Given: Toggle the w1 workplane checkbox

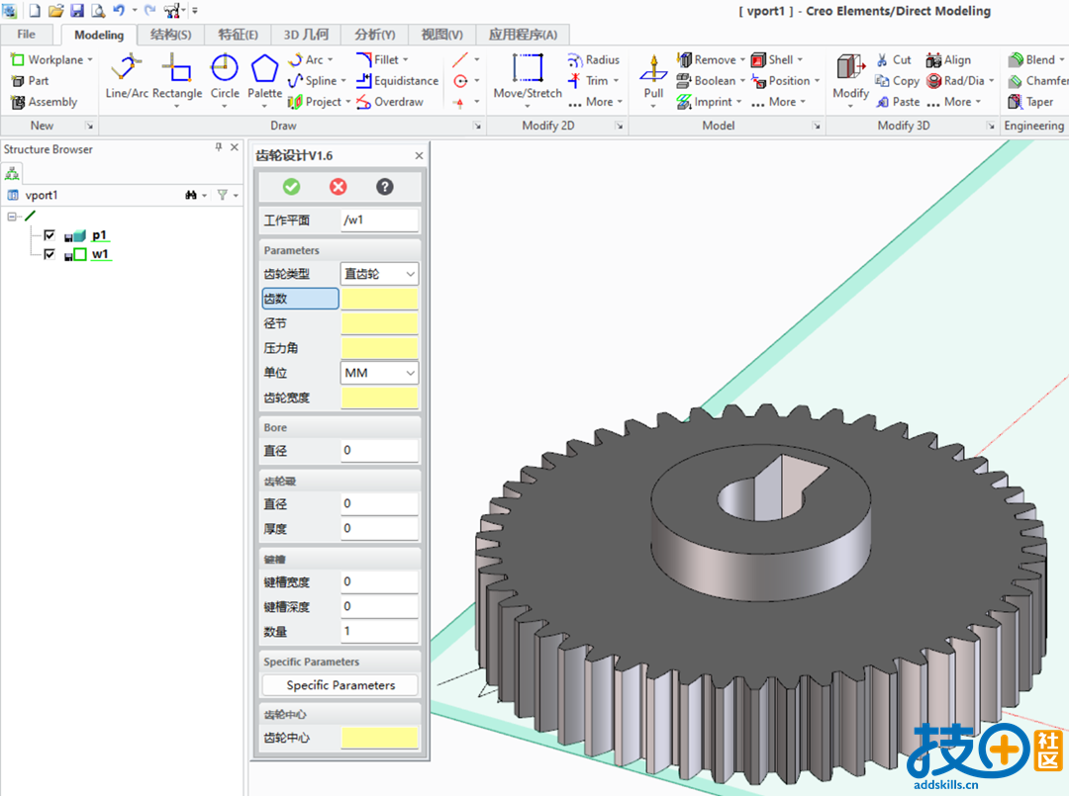Looking at the screenshot, I should [x=49, y=255].
